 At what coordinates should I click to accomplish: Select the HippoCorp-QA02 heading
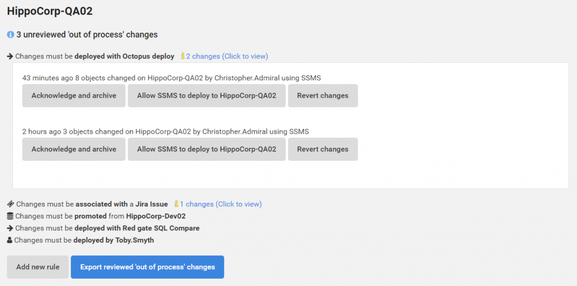(50, 11)
